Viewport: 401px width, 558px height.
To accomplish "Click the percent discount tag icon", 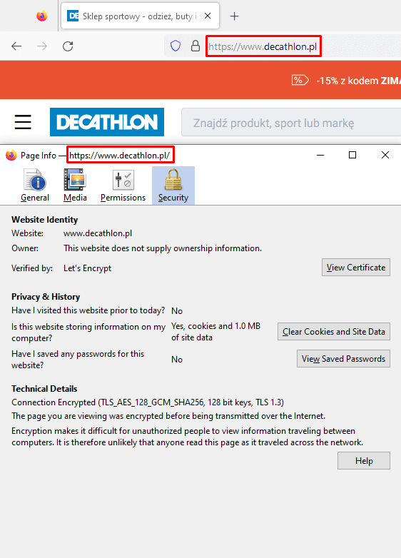I will click(300, 80).
